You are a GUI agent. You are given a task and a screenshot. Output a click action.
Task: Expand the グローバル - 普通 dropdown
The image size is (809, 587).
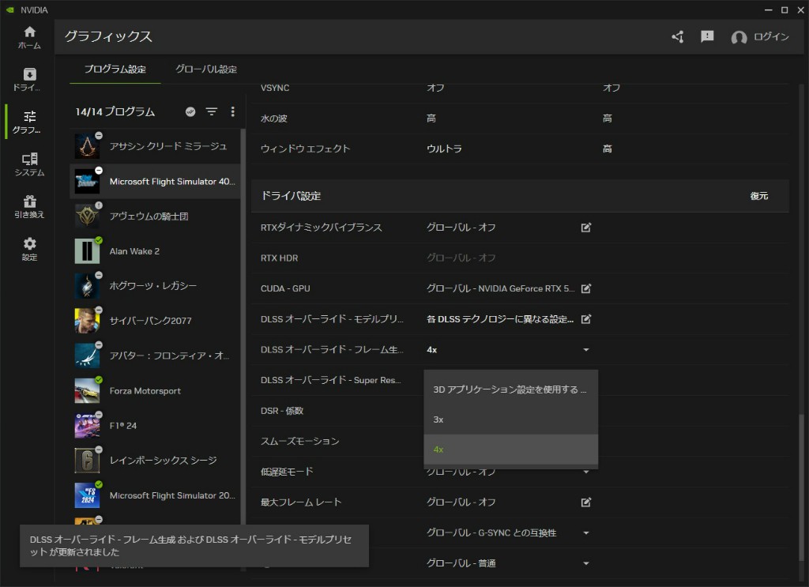click(x=586, y=563)
